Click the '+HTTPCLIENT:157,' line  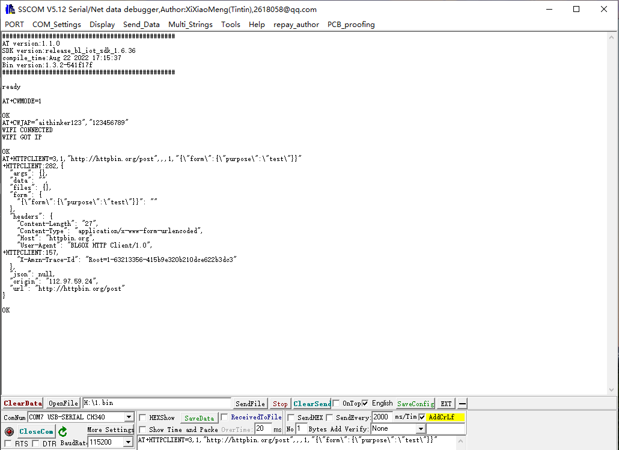(31, 252)
